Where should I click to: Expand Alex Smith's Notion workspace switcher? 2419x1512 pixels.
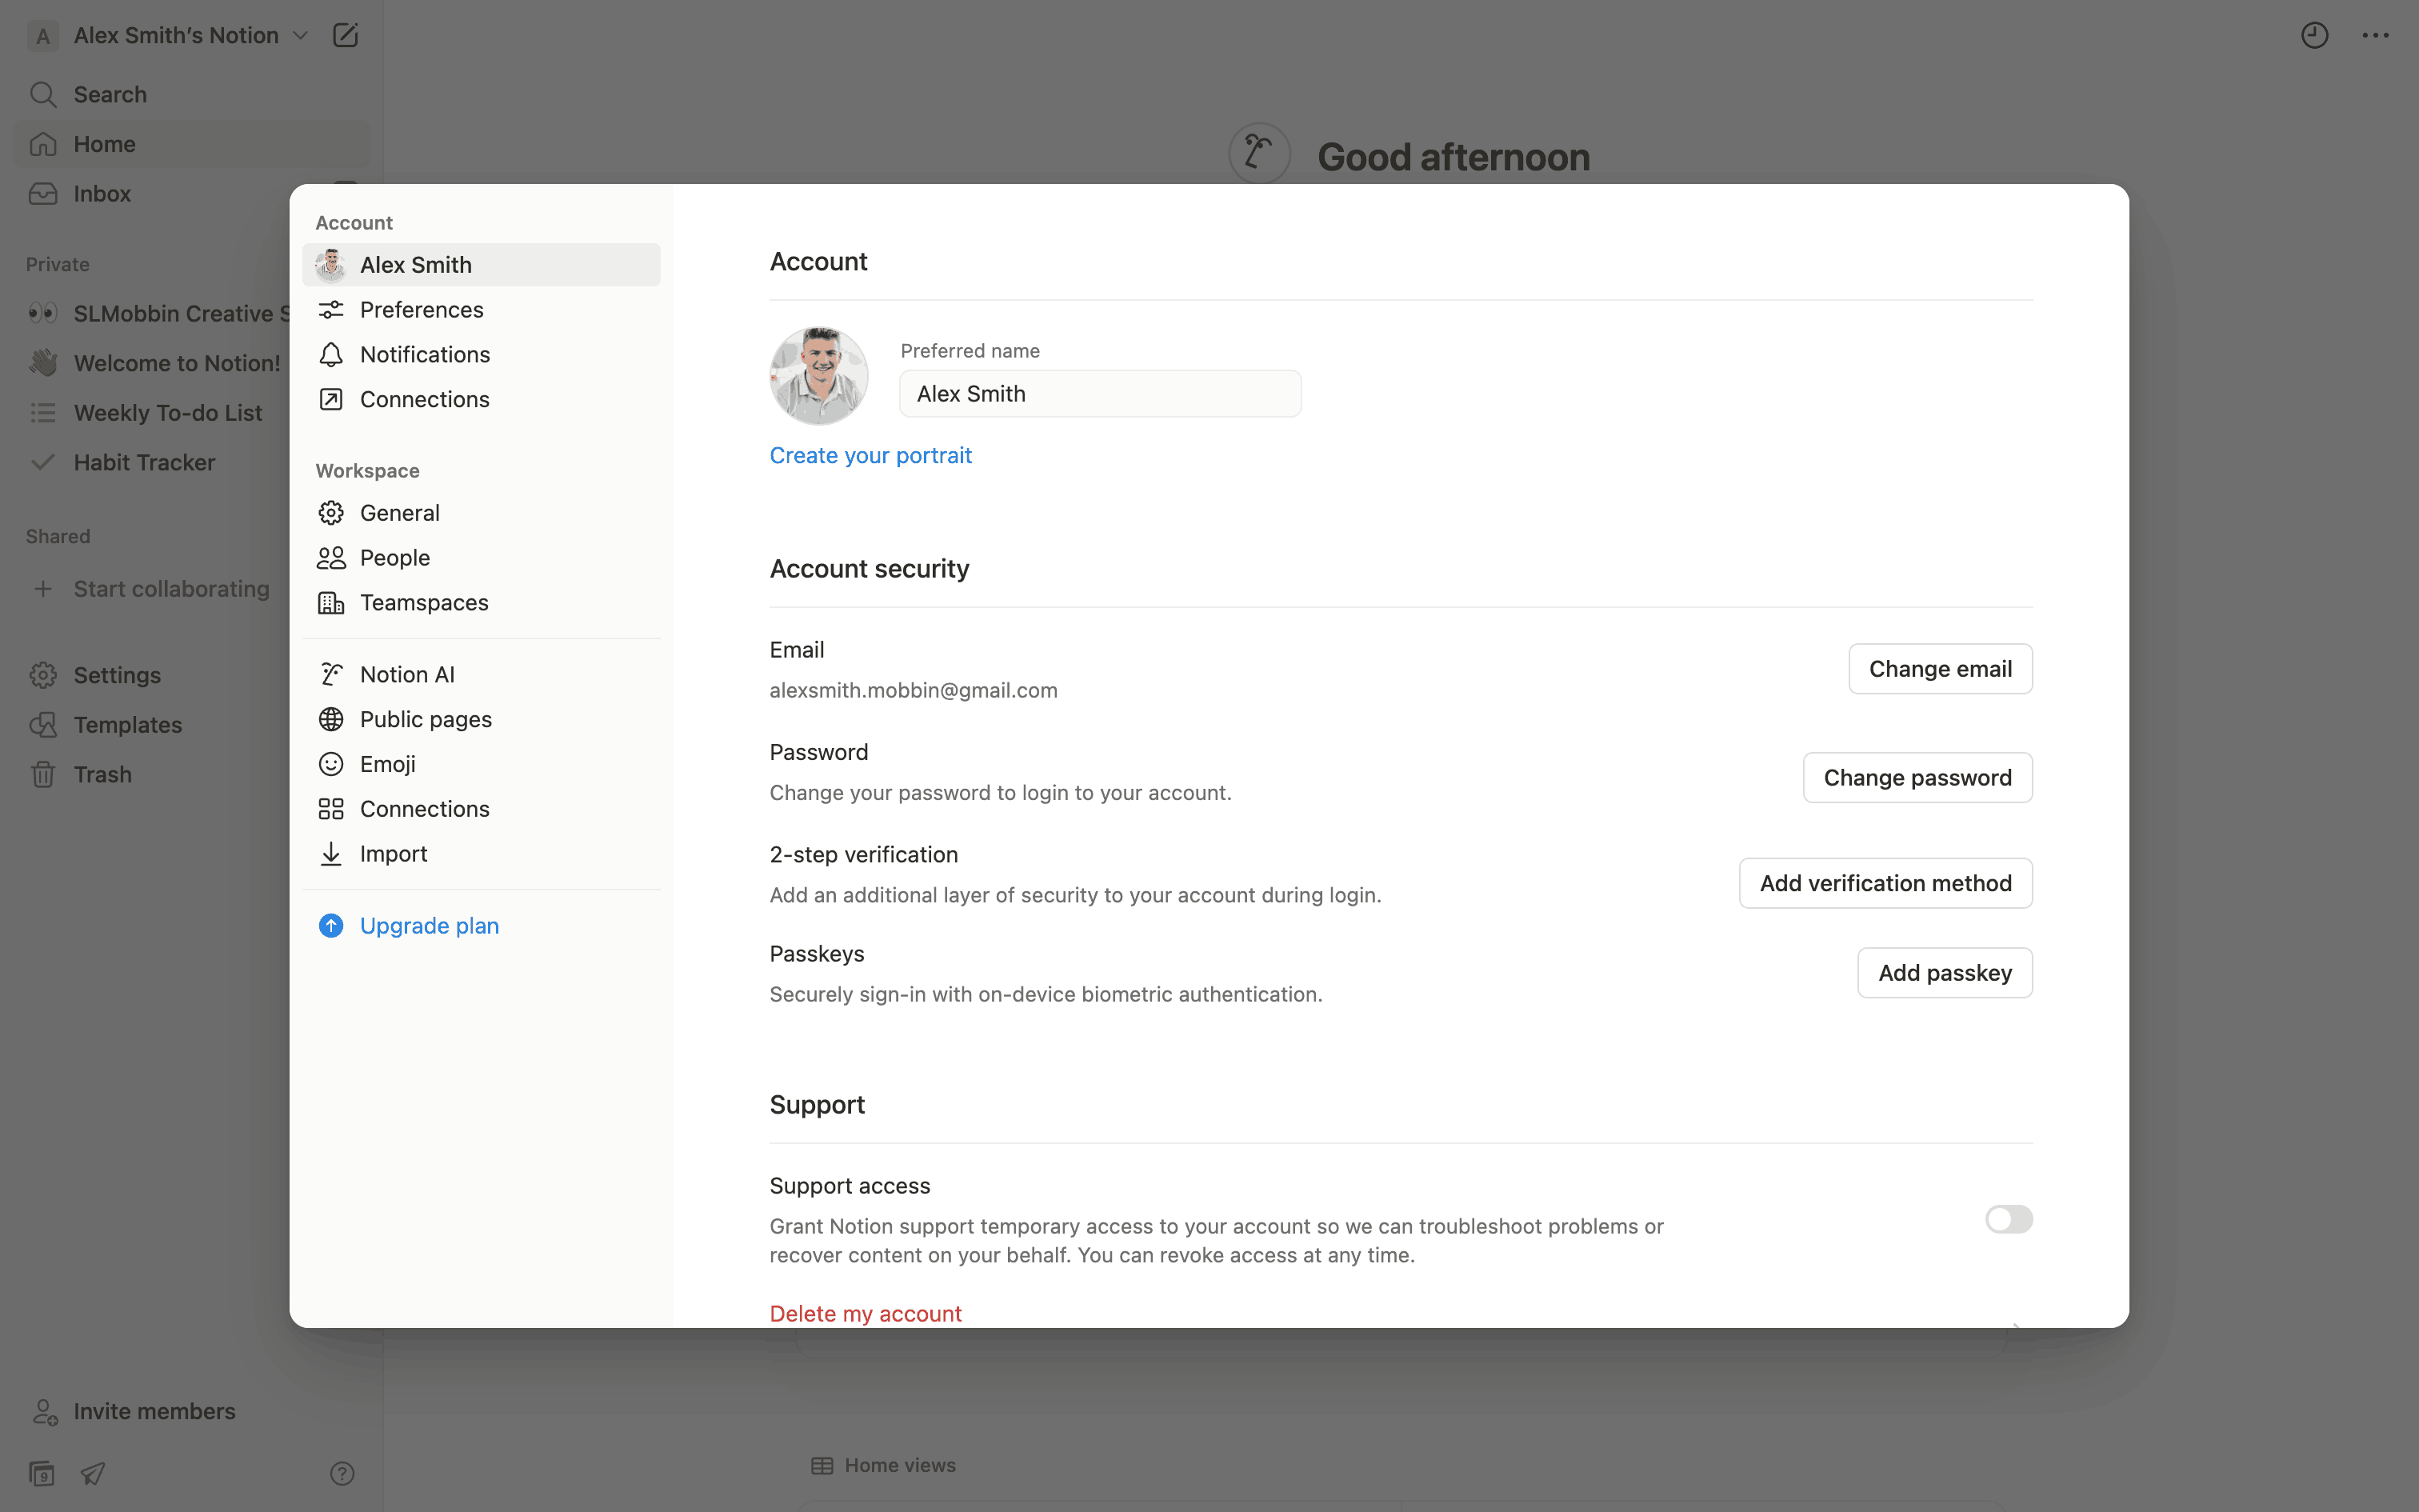176,36
